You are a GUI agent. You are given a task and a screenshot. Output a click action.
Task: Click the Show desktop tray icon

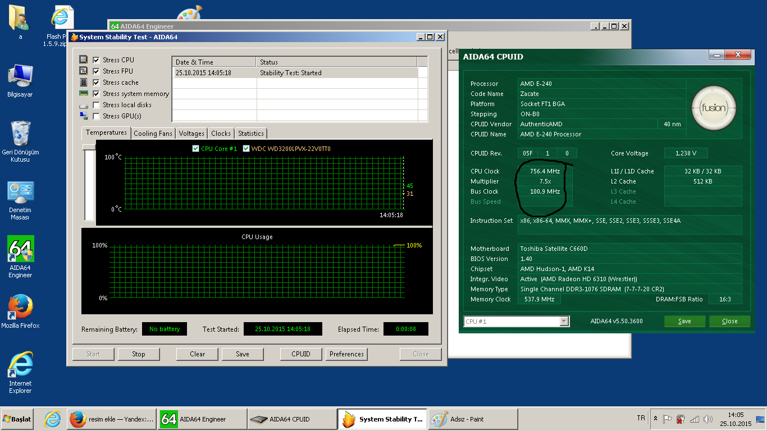pos(760,419)
